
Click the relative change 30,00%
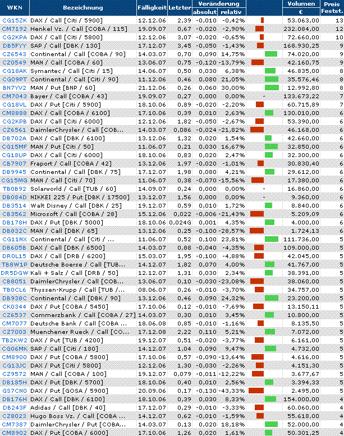pos(233,88)
